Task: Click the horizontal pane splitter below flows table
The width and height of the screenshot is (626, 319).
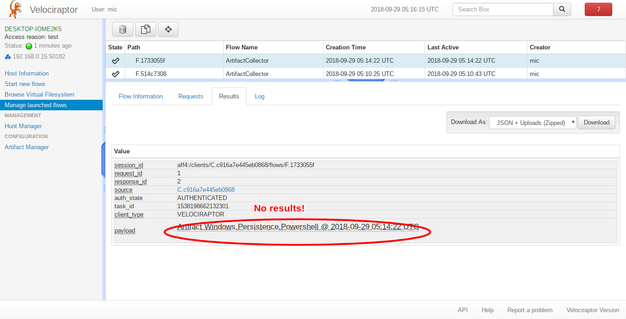Action: point(365,81)
